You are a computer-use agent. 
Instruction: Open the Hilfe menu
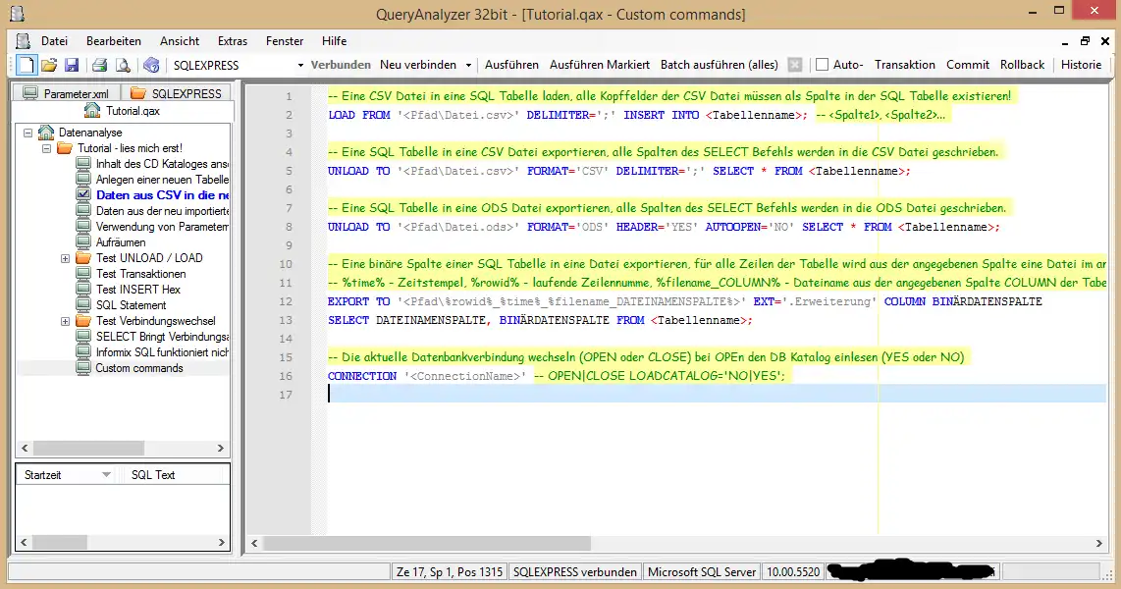coord(334,41)
